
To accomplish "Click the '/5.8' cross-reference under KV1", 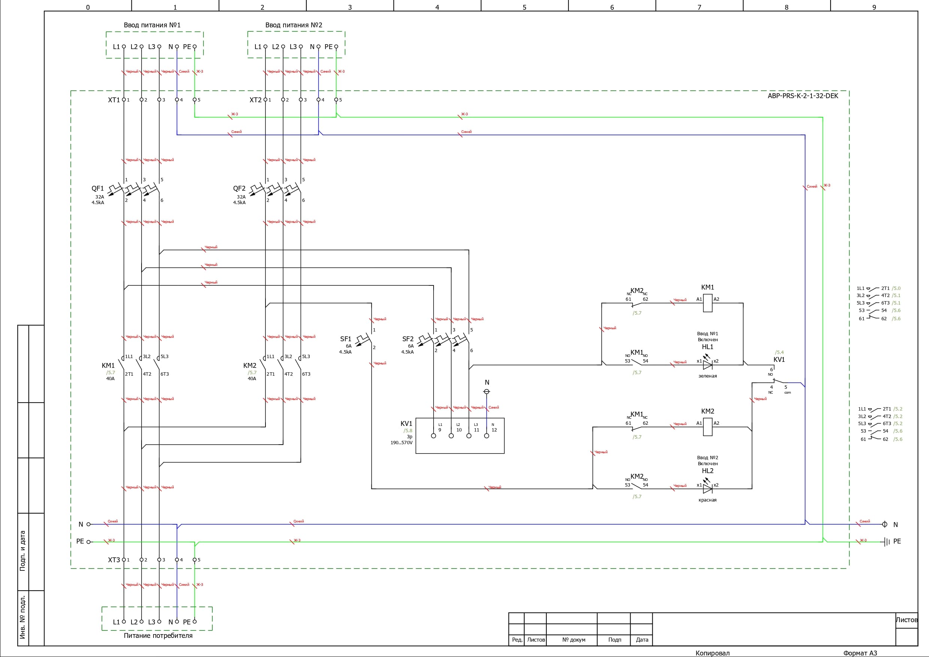I will click(x=408, y=431).
